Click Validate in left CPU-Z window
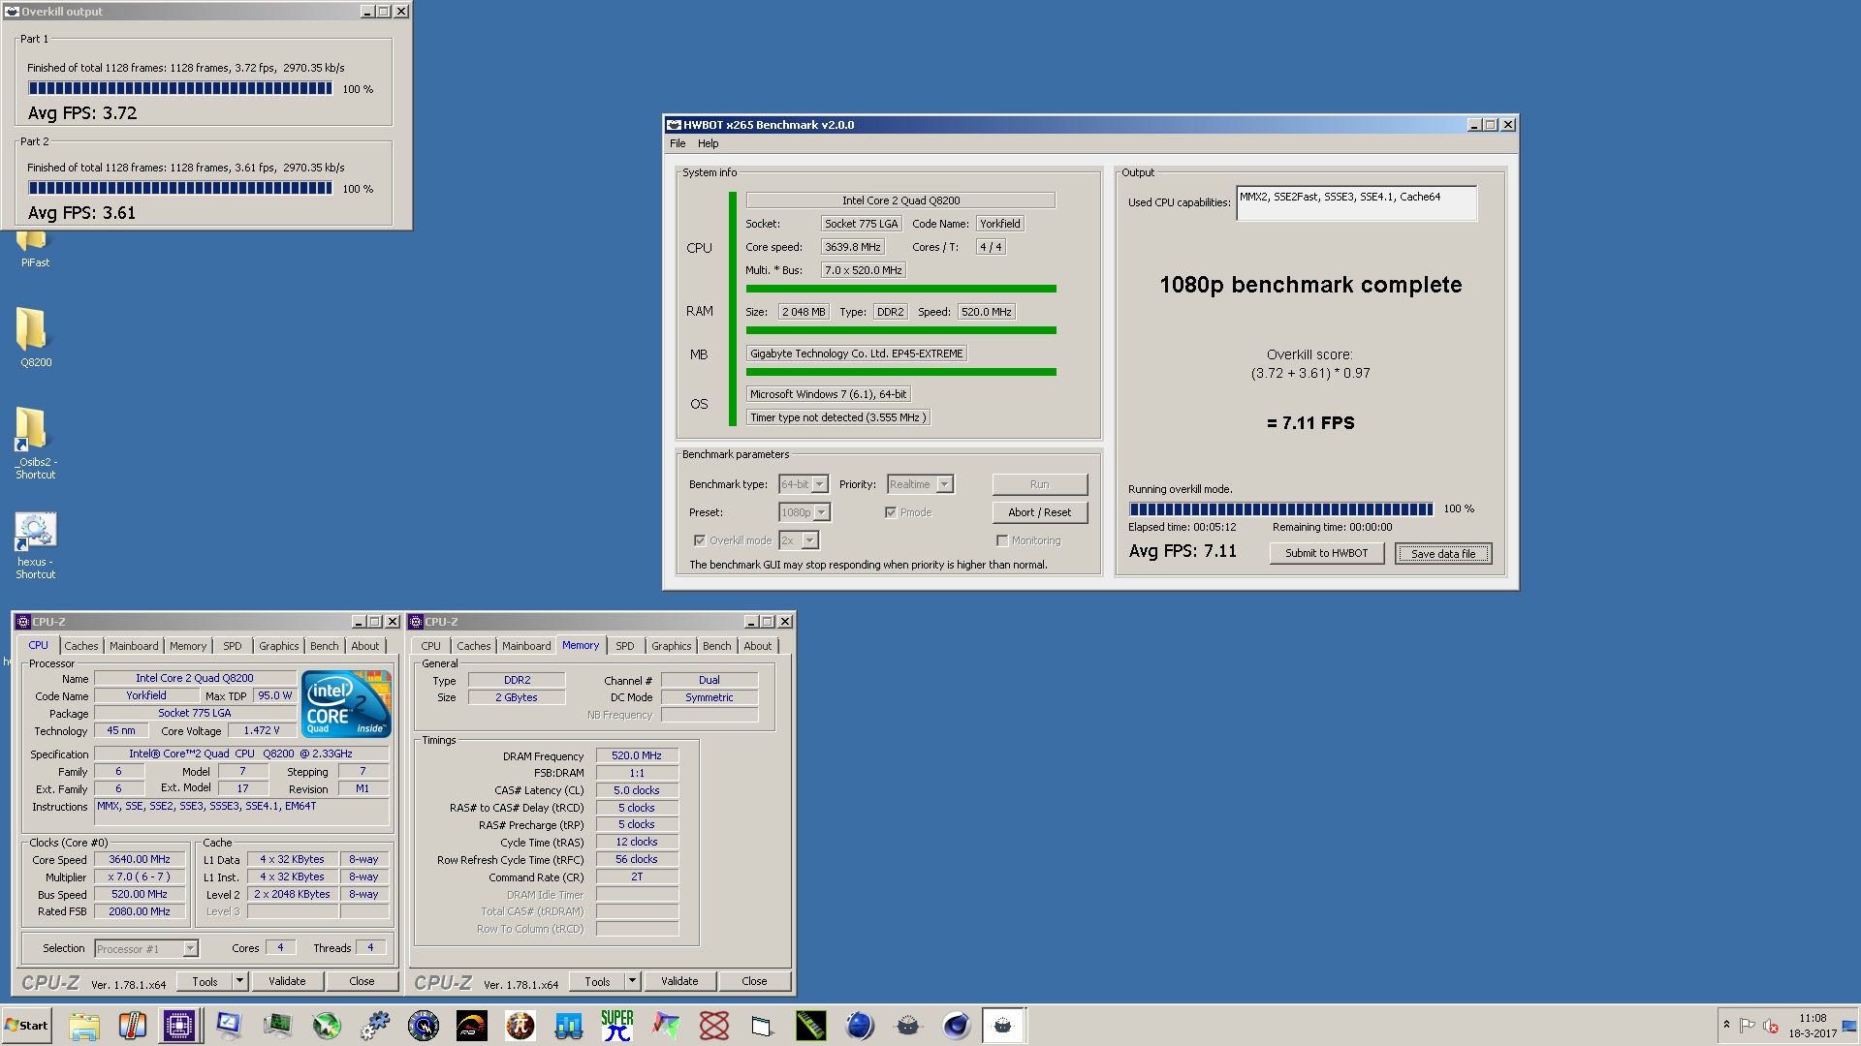Image resolution: width=1861 pixels, height=1046 pixels. click(x=287, y=981)
